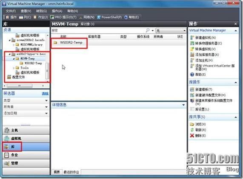Open search options arrow beside magnifier
The height and width of the screenshot is (179, 243).
(153, 31)
